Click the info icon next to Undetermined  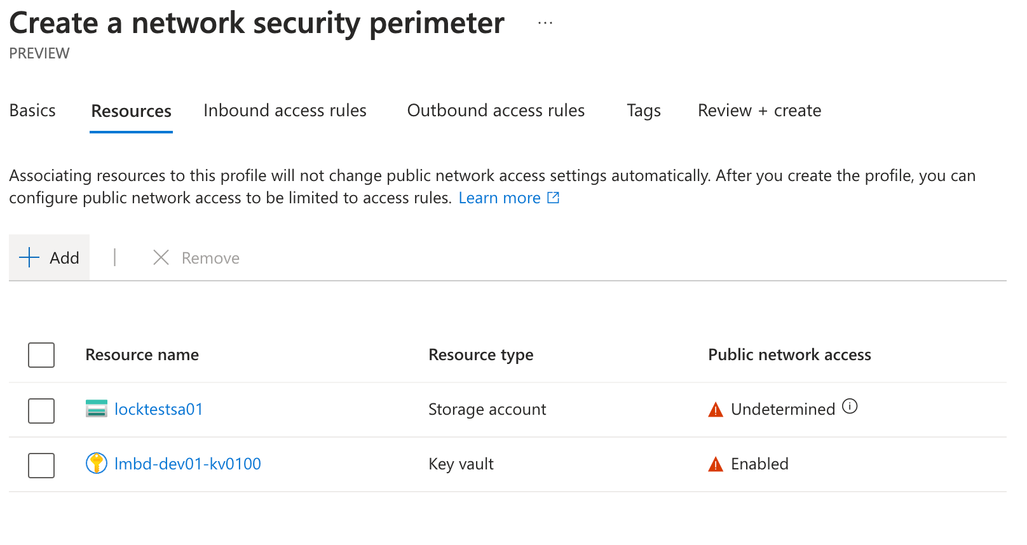[x=850, y=407]
